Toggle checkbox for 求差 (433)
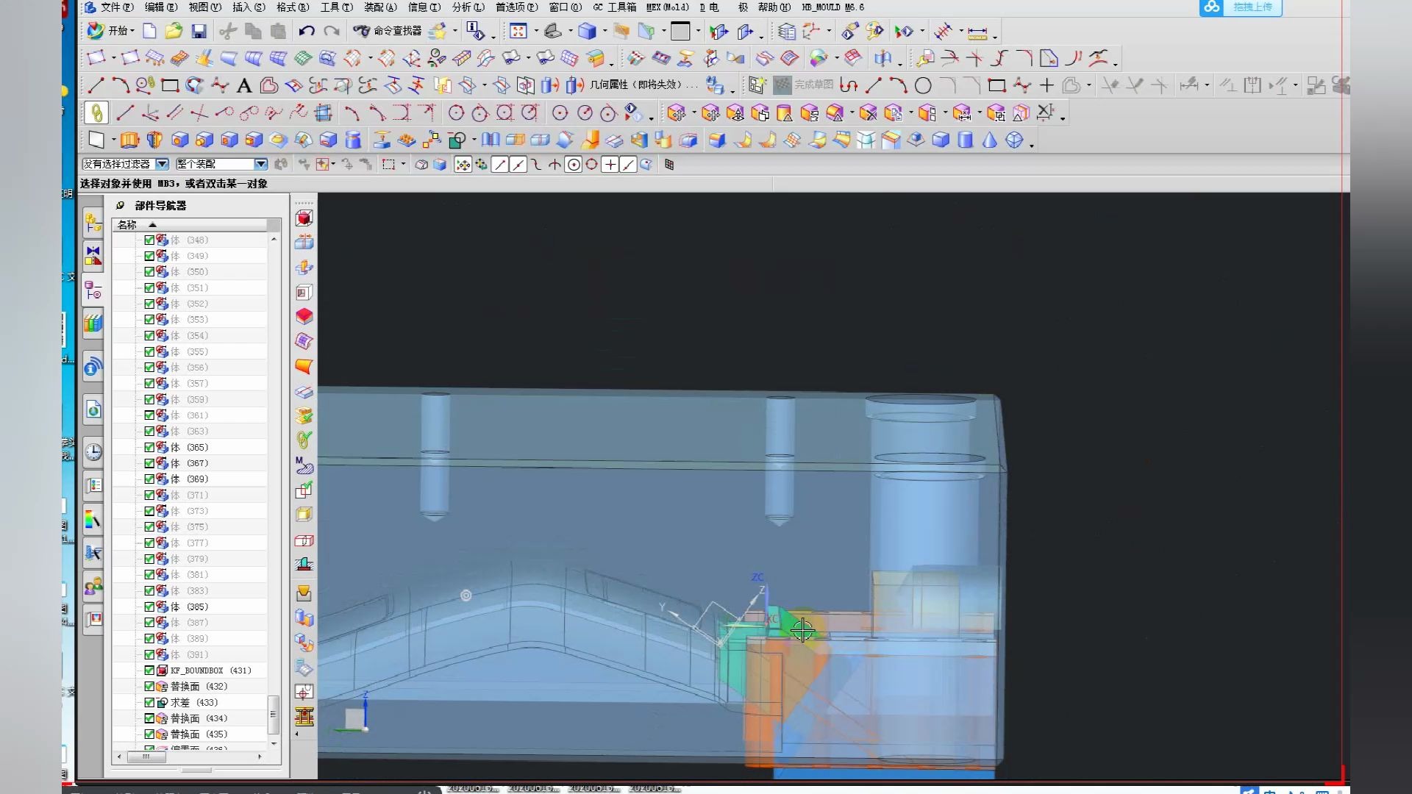 tap(149, 702)
